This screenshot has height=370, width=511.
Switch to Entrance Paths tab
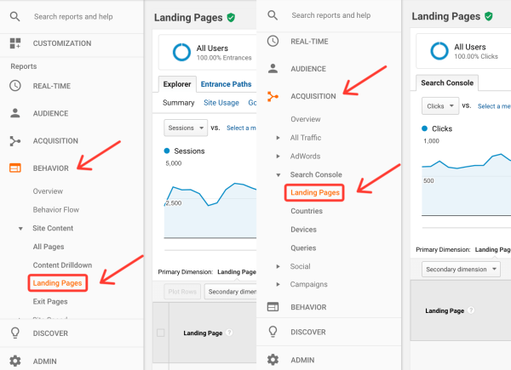coord(227,84)
